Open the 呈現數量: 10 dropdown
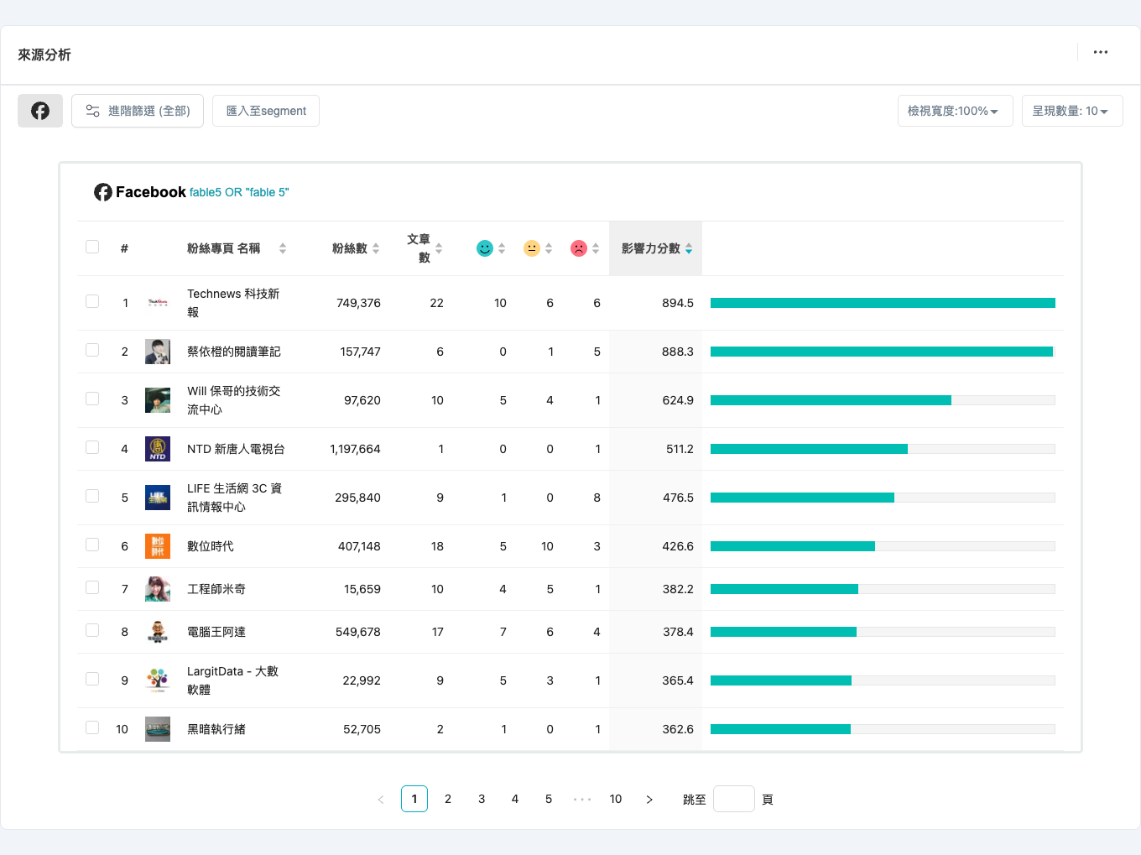The height and width of the screenshot is (855, 1141). point(1072,111)
